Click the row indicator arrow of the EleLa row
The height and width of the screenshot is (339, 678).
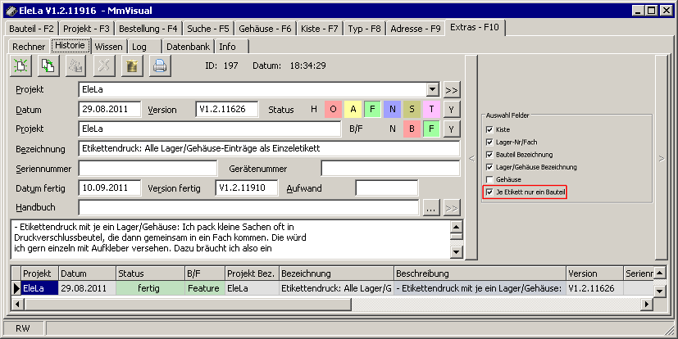[16, 288]
